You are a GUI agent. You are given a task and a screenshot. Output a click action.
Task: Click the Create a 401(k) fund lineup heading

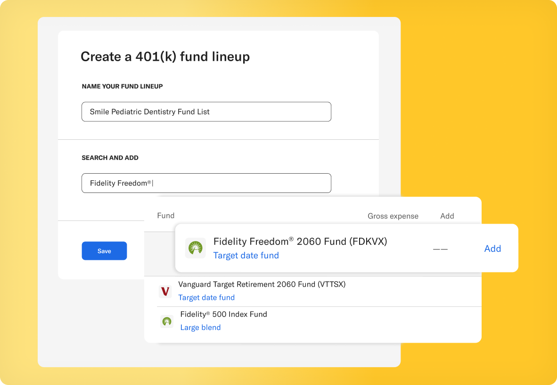165,57
